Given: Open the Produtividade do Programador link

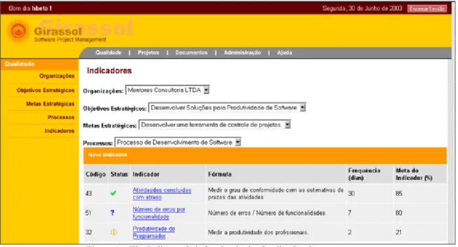Looking at the screenshot, I should [x=154, y=232].
